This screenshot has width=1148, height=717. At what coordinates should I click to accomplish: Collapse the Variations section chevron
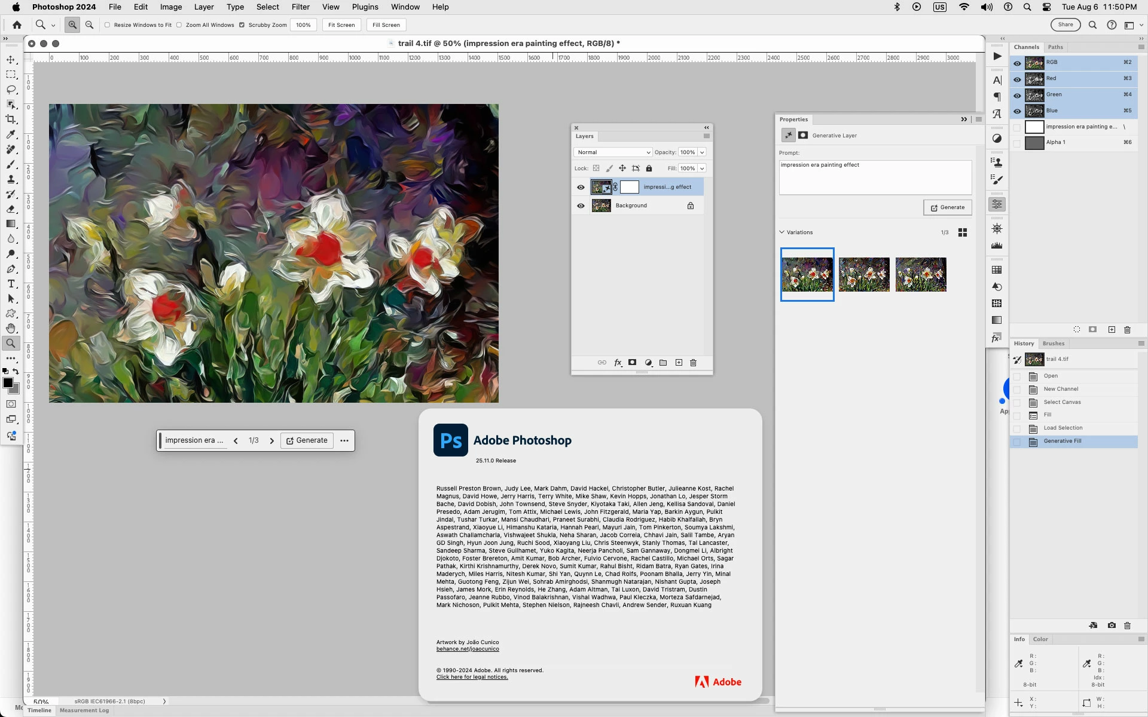tap(781, 232)
